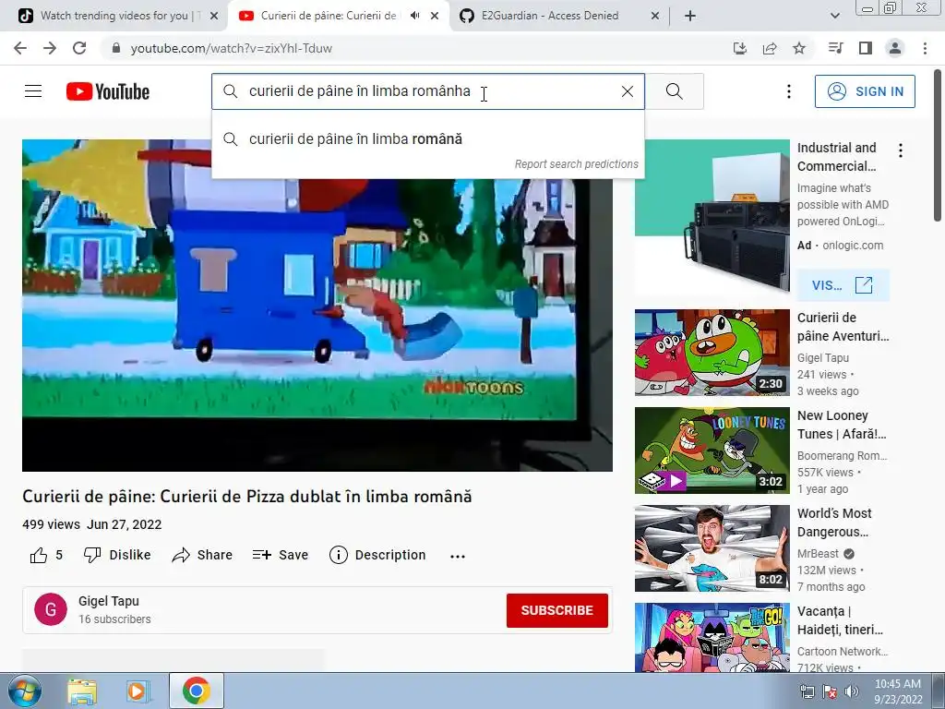Click the Industrial and Commercial ad title

coord(836,157)
